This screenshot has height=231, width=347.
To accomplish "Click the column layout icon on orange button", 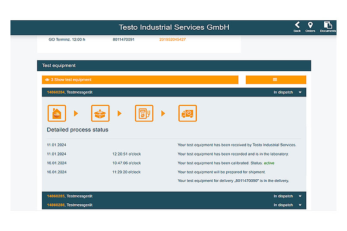I will point(275,80).
